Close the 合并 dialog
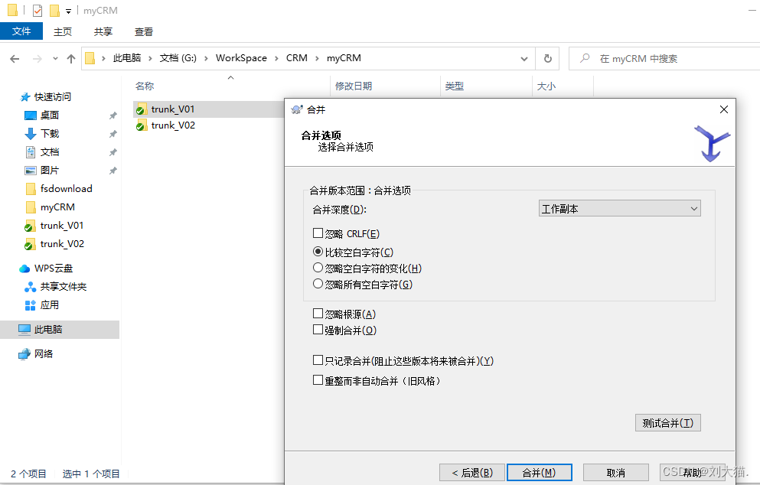 point(724,109)
